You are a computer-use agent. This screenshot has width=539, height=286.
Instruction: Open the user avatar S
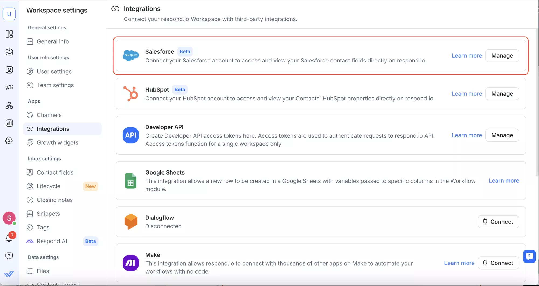pos(9,218)
